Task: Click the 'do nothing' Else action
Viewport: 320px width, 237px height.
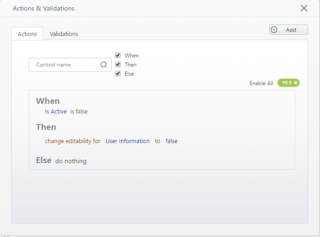Action: click(71, 161)
